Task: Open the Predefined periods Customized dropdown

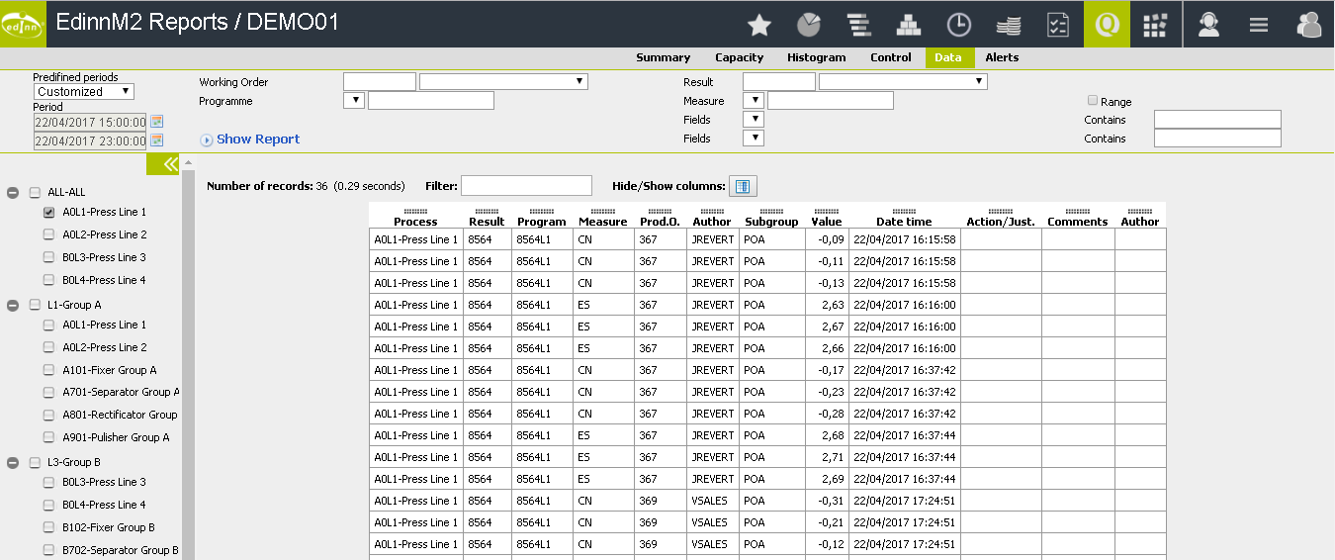Action: coord(84,92)
